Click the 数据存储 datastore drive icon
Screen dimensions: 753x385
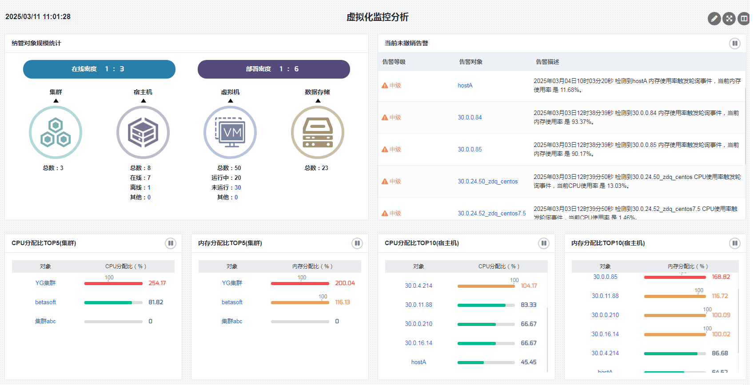click(317, 132)
